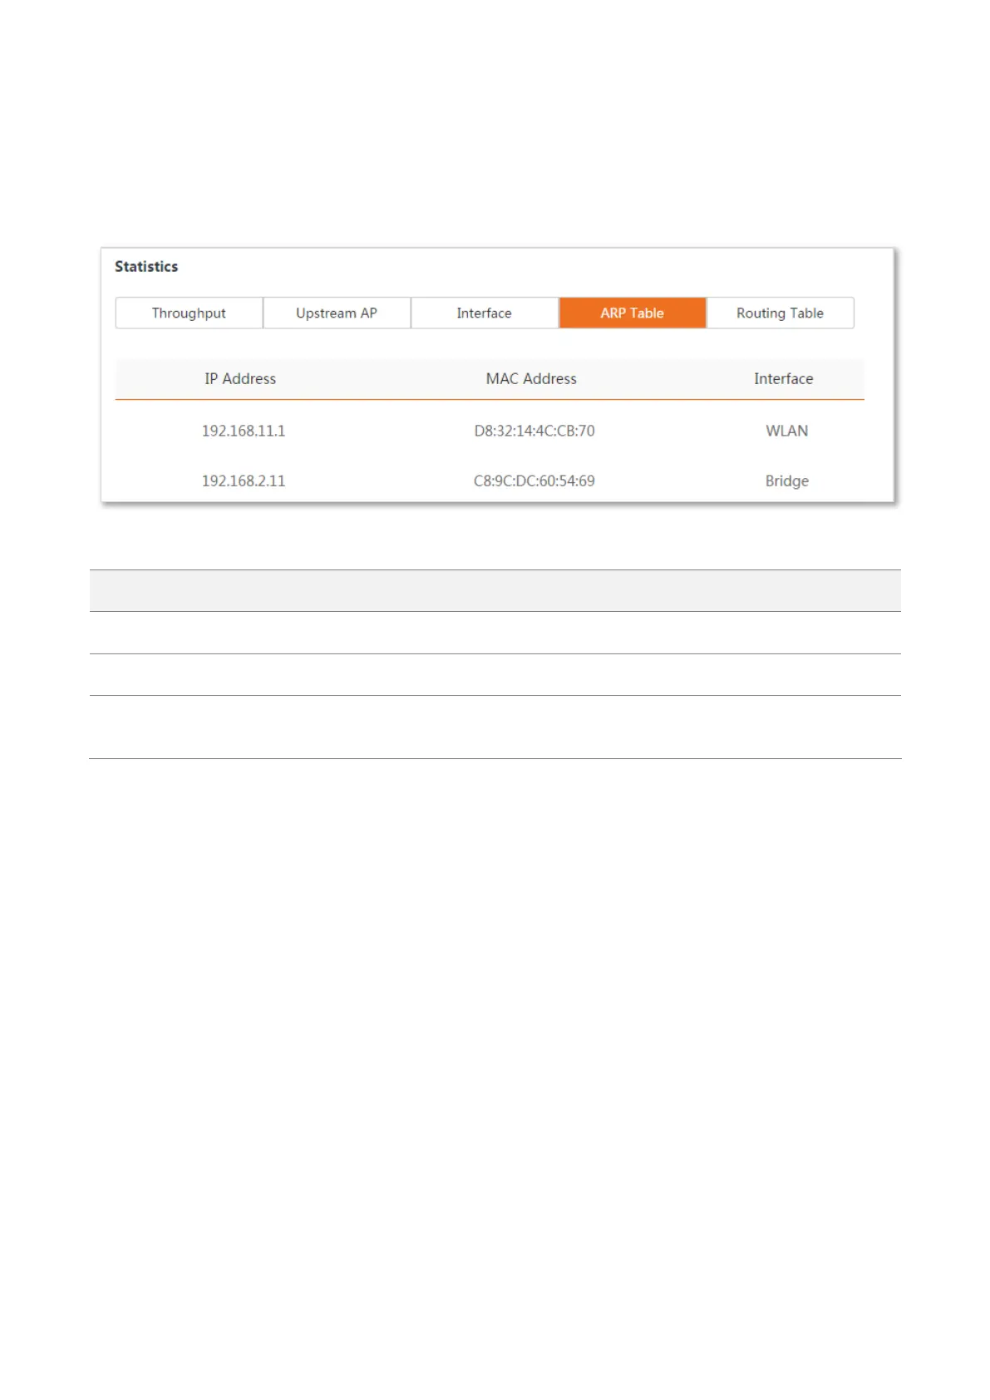This screenshot has width=990, height=1400.
Task: Select IP address 192.168.2.11
Action: coord(244,481)
